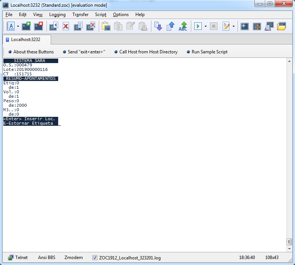
Task: Click Ansi BBS emulation in status bar
Action: (47, 258)
